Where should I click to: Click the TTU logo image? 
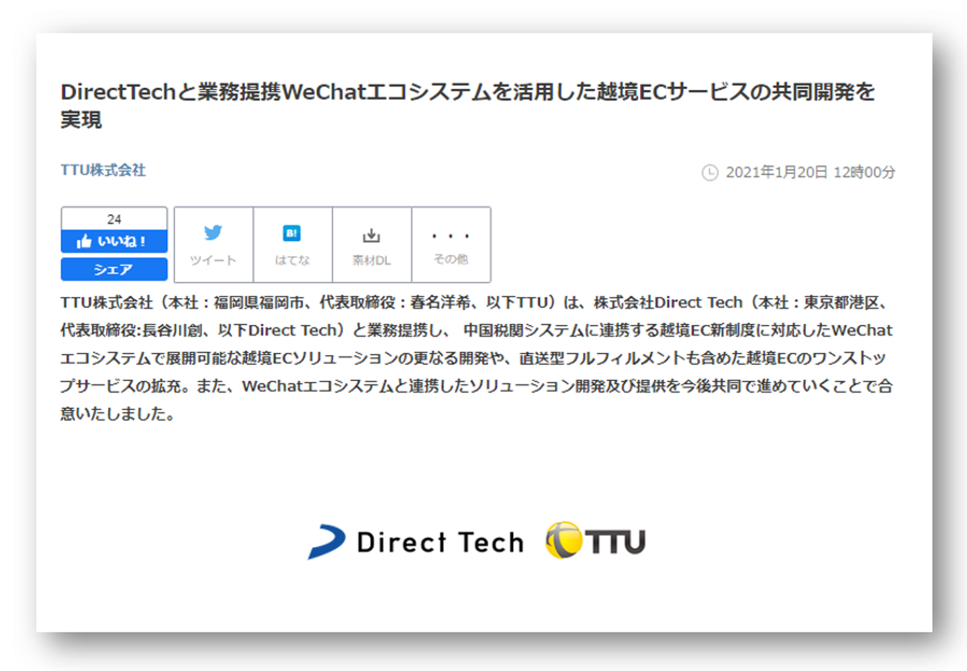596,540
